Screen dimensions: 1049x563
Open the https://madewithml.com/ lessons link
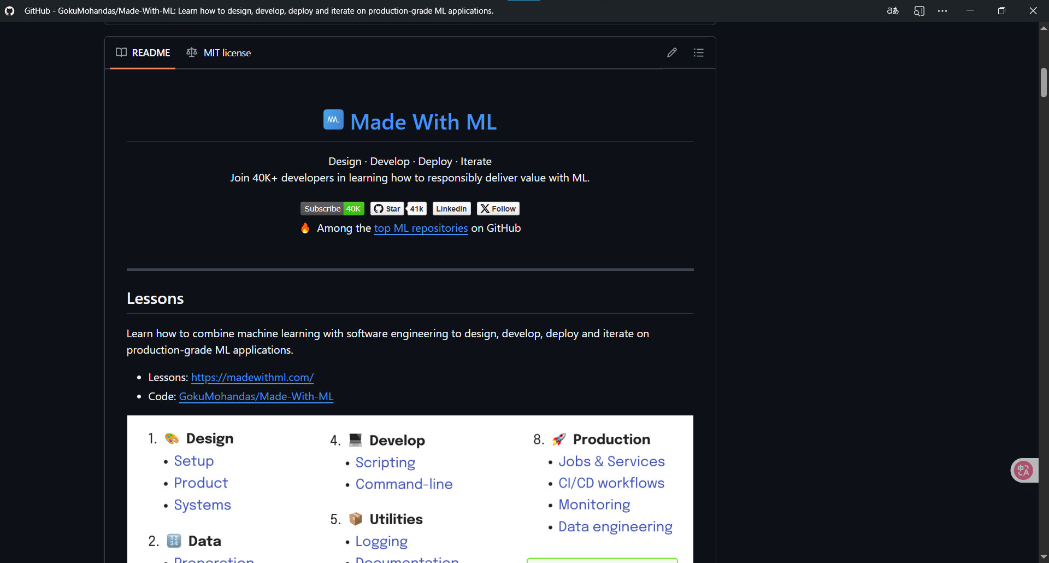[x=252, y=378]
